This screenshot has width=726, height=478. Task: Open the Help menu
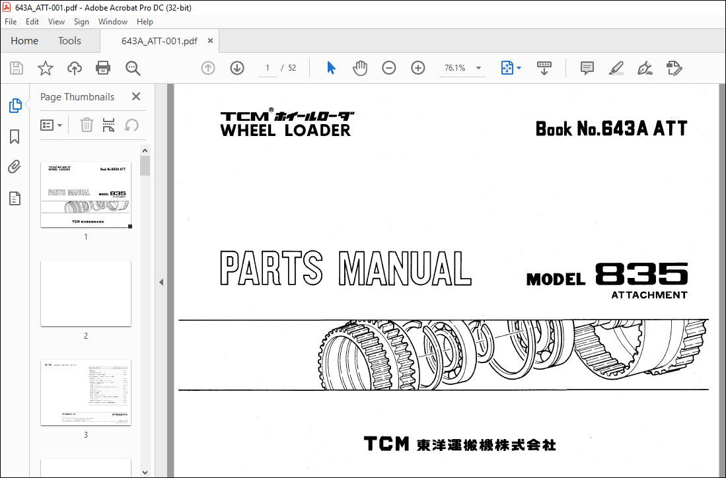tap(145, 22)
